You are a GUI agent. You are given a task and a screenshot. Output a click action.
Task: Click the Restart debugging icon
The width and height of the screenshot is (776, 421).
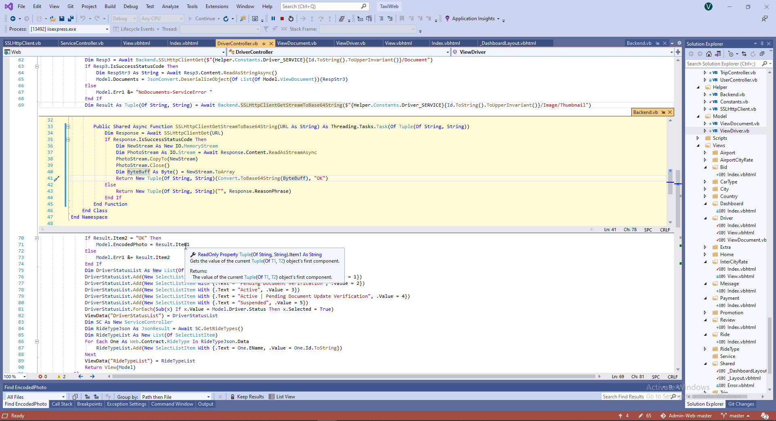291,19
